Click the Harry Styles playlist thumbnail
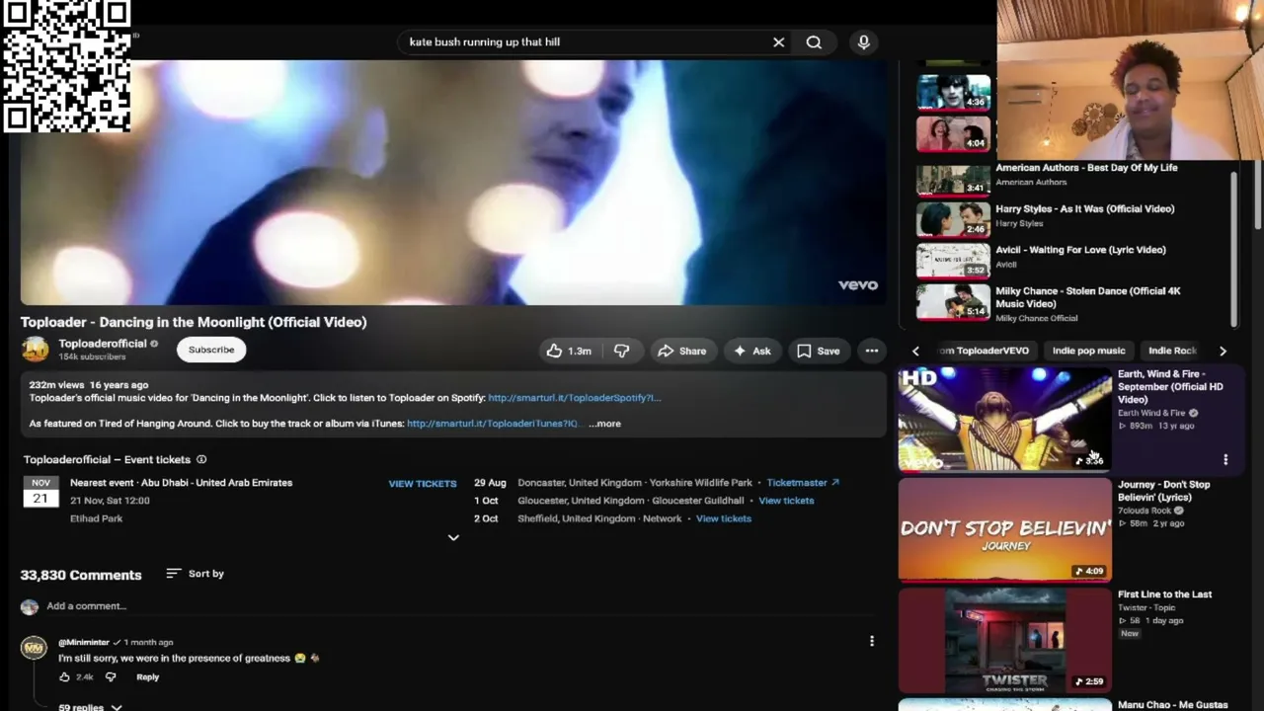This screenshot has height=711, width=1264. [x=954, y=219]
